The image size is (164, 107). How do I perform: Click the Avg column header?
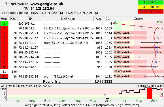coord(98,19)
